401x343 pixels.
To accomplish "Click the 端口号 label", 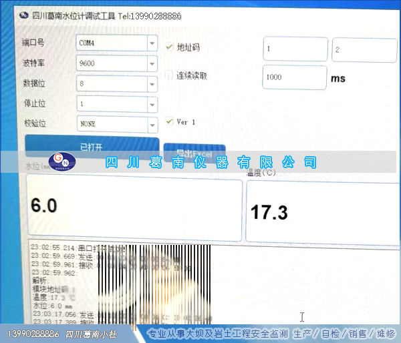I will click(x=33, y=42).
